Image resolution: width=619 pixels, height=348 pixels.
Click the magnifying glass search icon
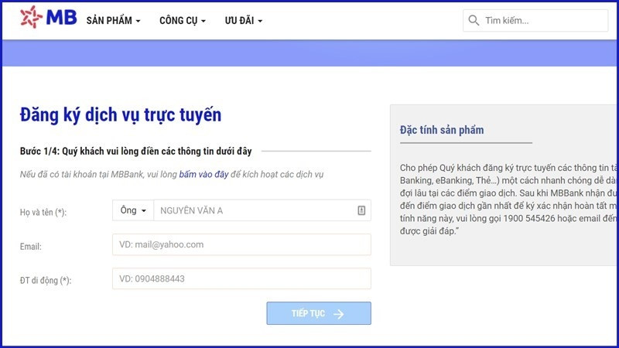[474, 21]
